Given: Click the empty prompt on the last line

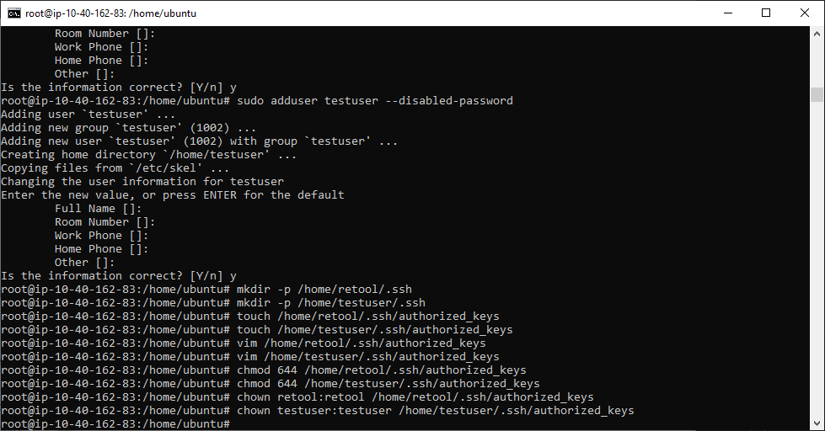Looking at the screenshot, I should (x=115, y=423).
